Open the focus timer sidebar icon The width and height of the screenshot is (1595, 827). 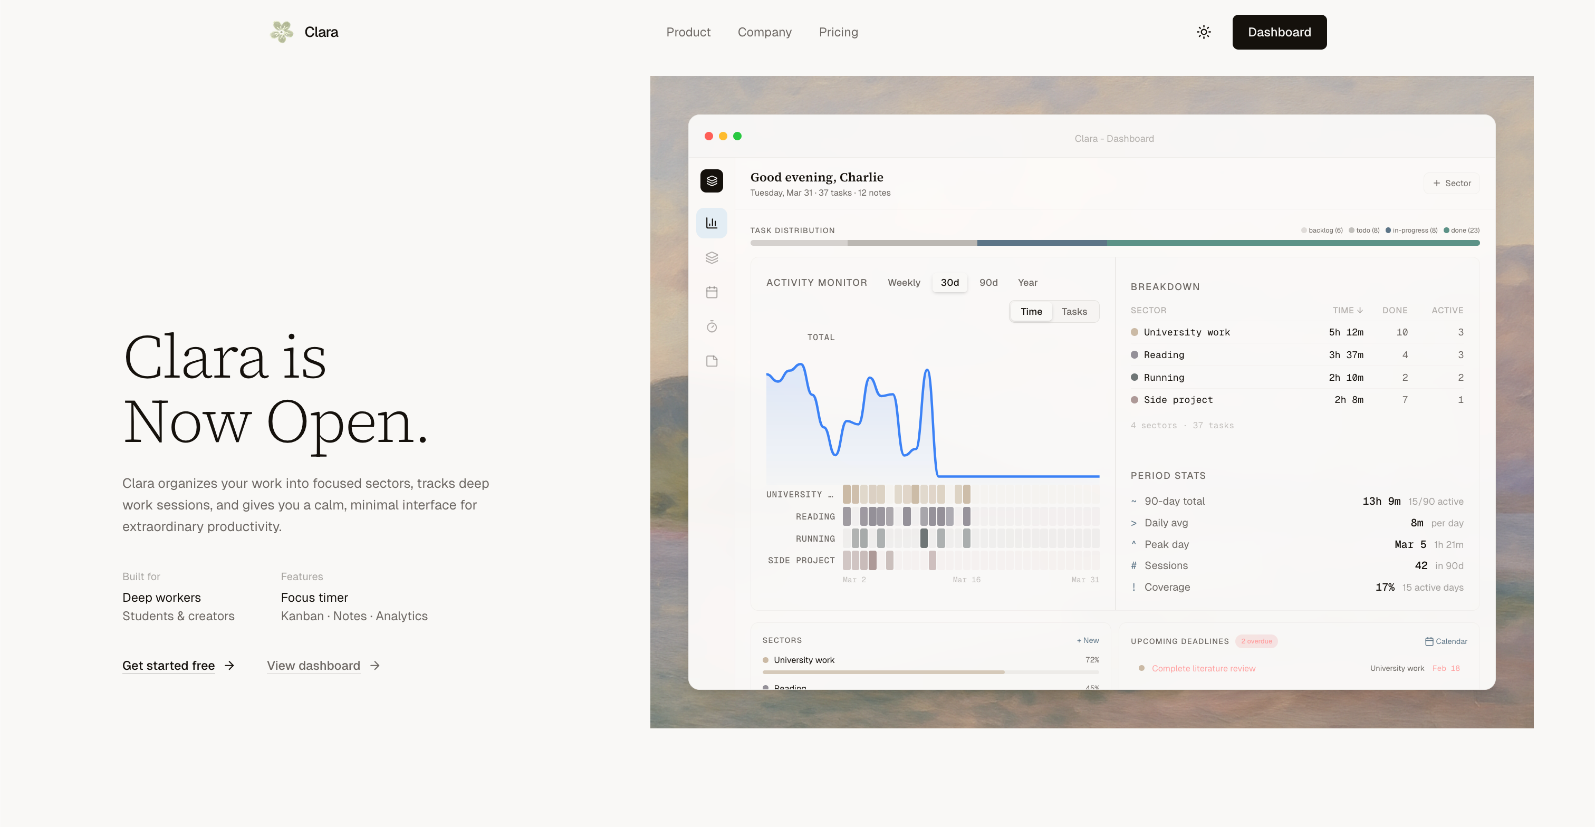(x=712, y=327)
